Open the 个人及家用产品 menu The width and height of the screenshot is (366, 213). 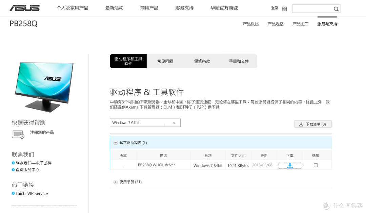point(73,8)
